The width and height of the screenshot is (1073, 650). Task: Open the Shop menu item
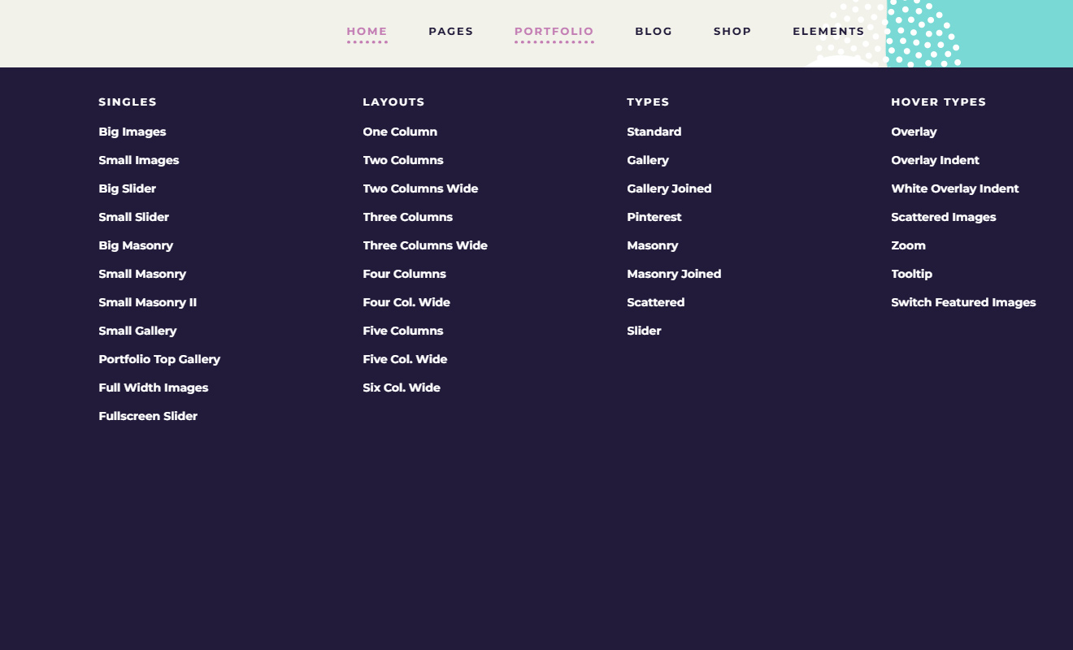(x=732, y=32)
